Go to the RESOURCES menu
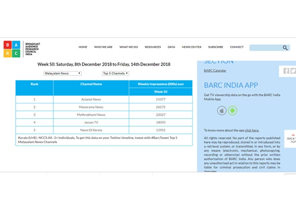Viewport: 296px width, 222px height. pyautogui.click(x=152, y=47)
